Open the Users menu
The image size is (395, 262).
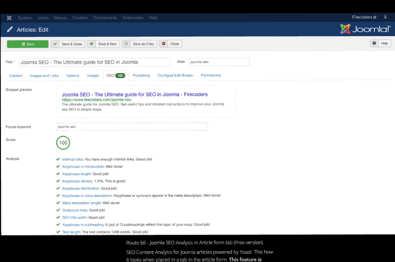tap(43, 18)
